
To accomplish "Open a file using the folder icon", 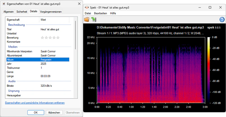I will (87, 20).
